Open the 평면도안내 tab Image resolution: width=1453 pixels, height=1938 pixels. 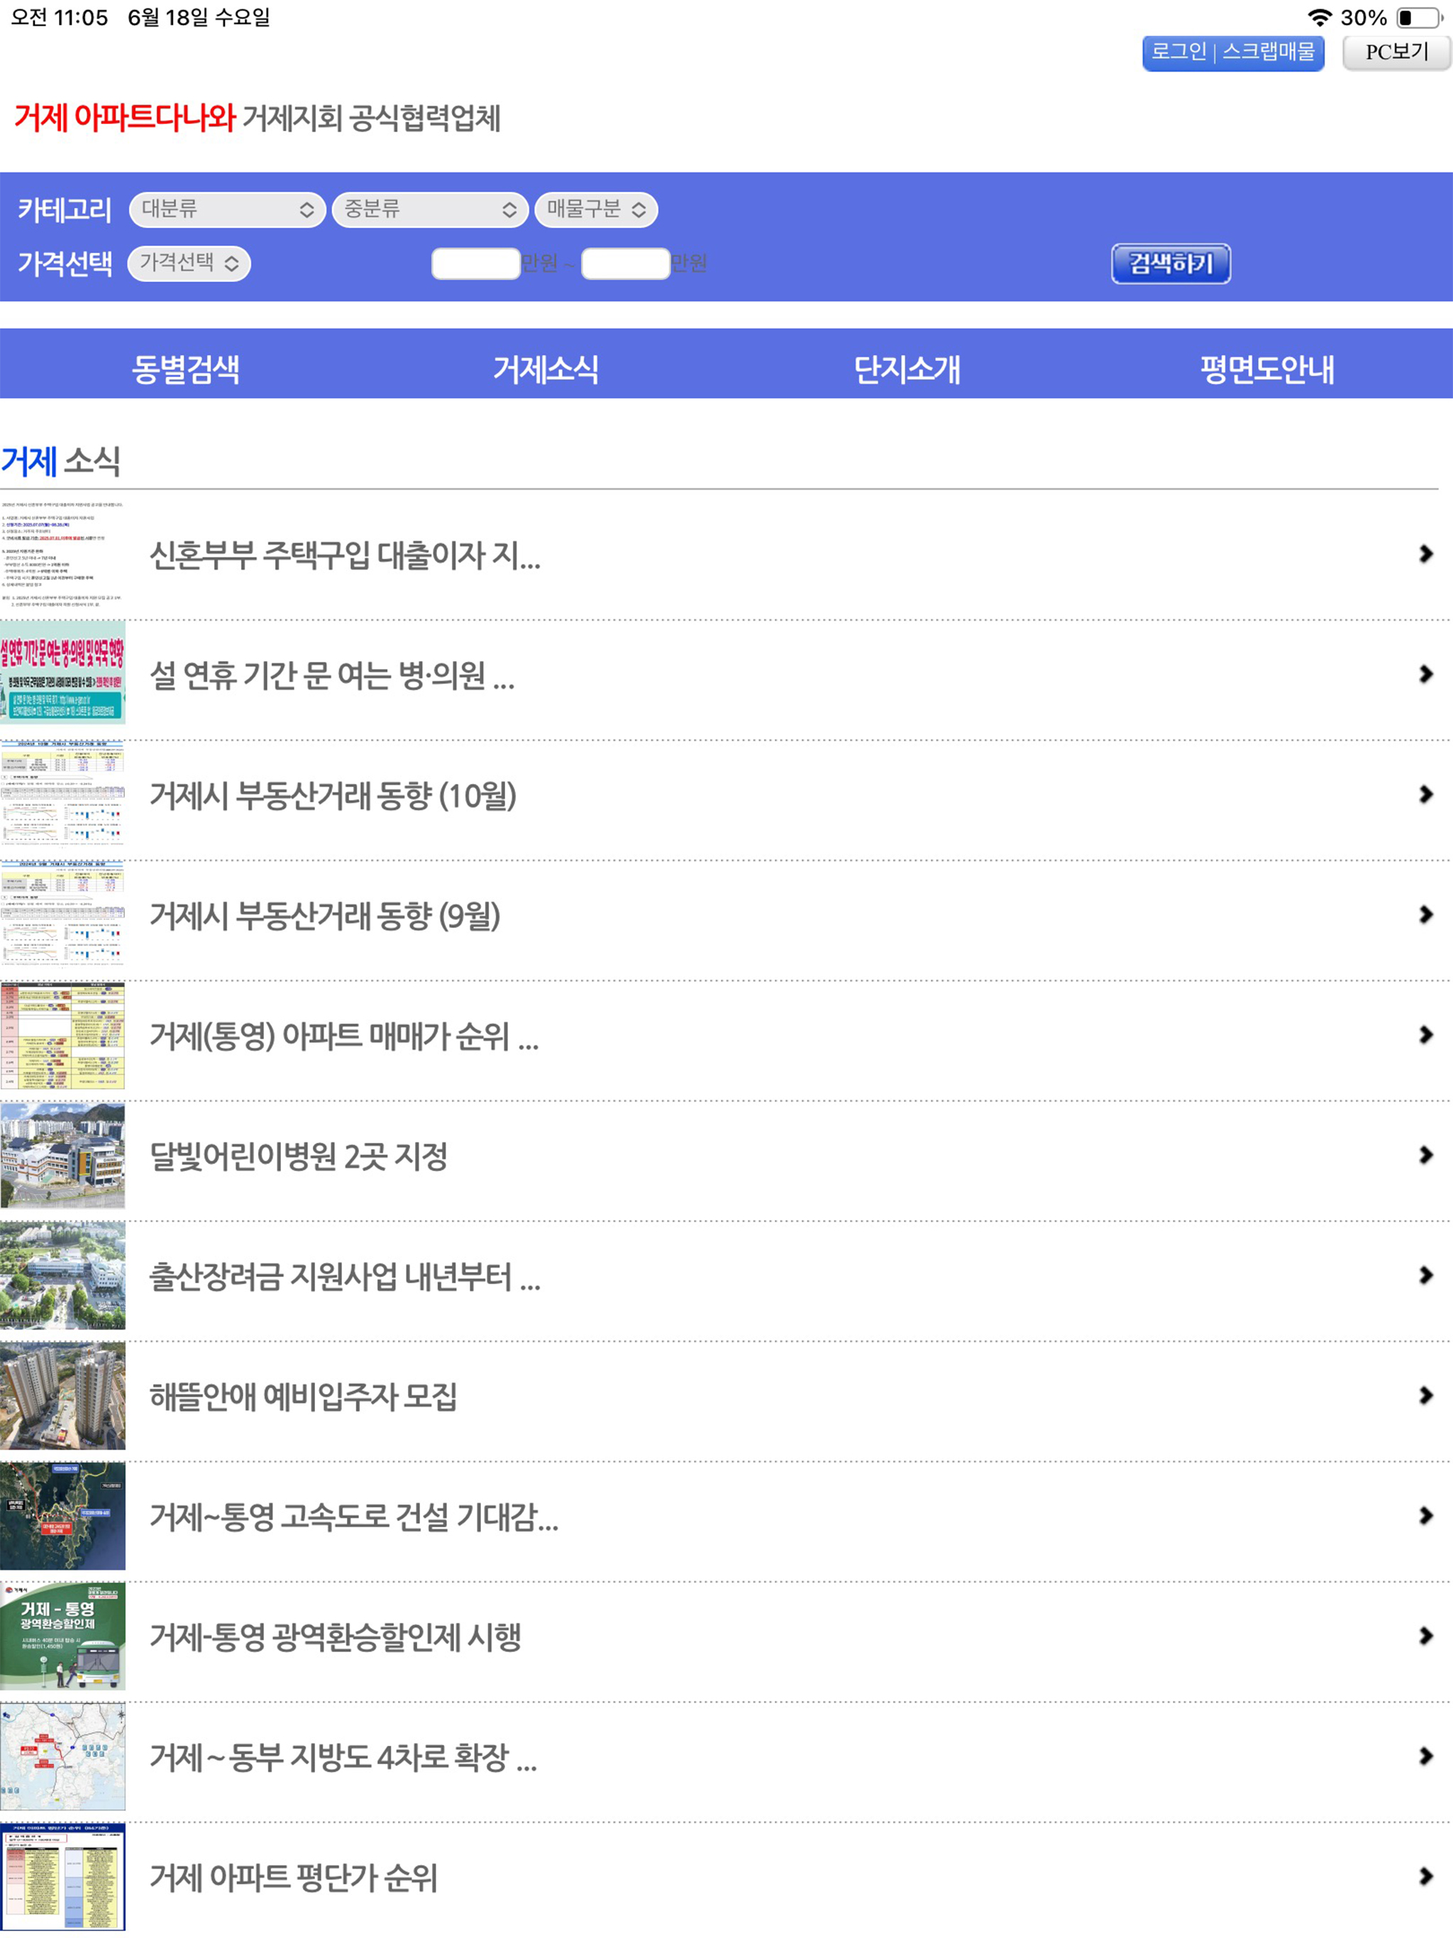[1267, 369]
